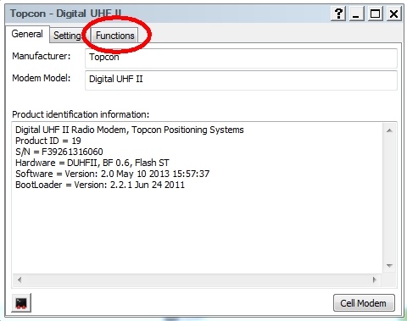Viewport: 407px width, 321px height.
Task: Select the General tab
Action: pos(27,34)
